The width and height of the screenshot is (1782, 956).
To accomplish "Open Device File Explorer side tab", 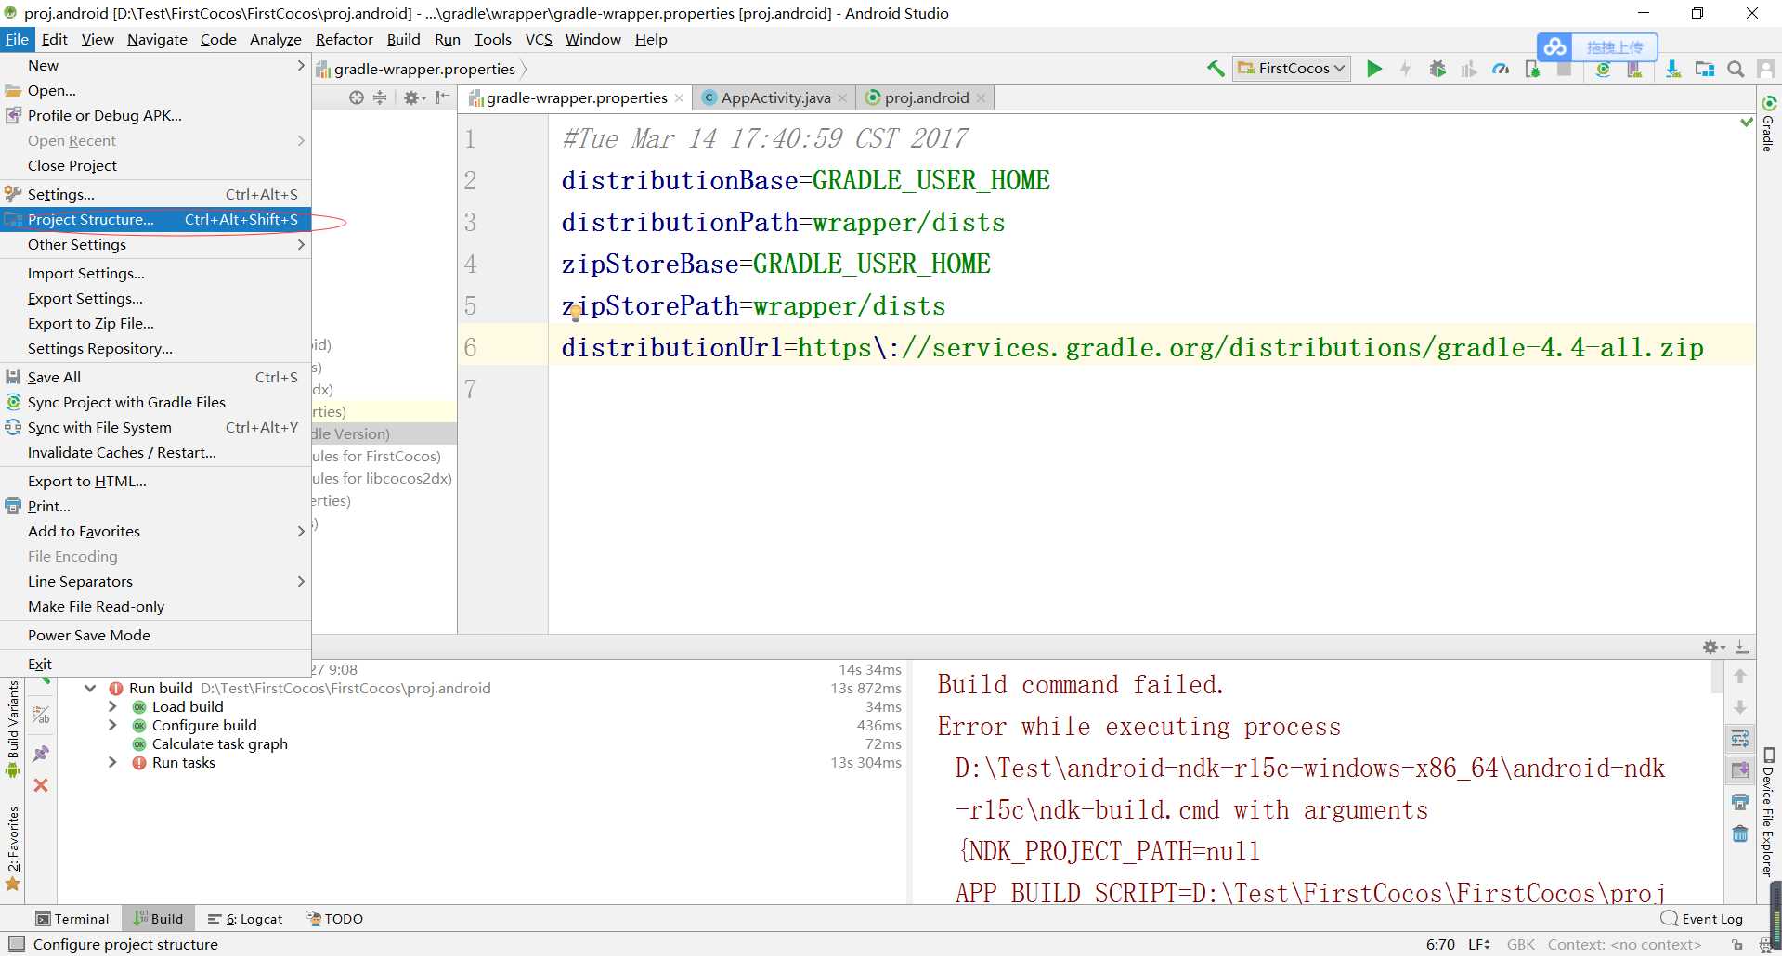I will [1768, 812].
